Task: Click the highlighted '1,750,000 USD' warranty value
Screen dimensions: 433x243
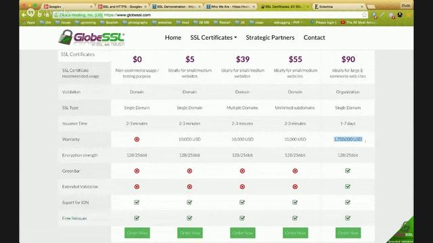Action: pos(348,140)
